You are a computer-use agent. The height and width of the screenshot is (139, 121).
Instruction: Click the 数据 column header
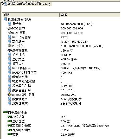[x=90, y=15]
